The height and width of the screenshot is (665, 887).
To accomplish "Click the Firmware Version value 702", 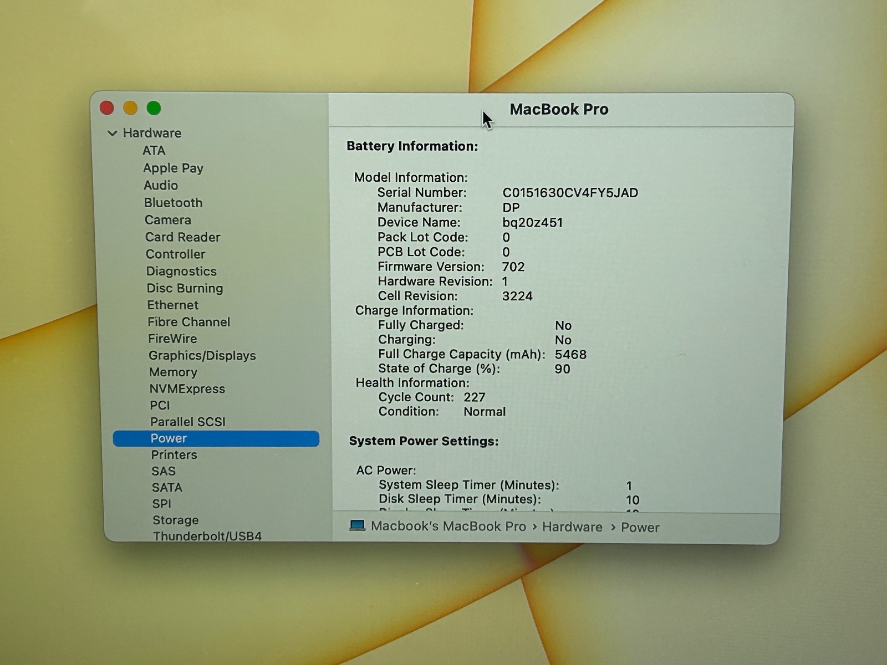I will [513, 267].
